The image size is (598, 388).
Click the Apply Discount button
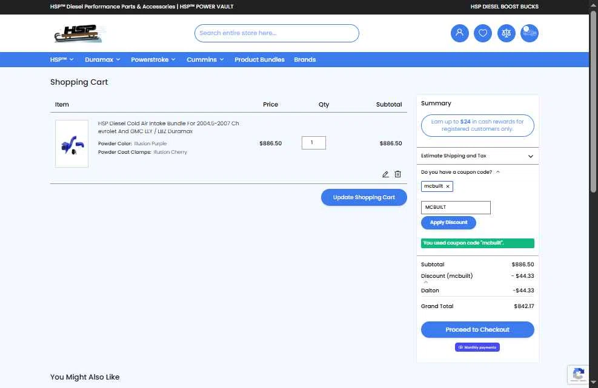point(448,223)
